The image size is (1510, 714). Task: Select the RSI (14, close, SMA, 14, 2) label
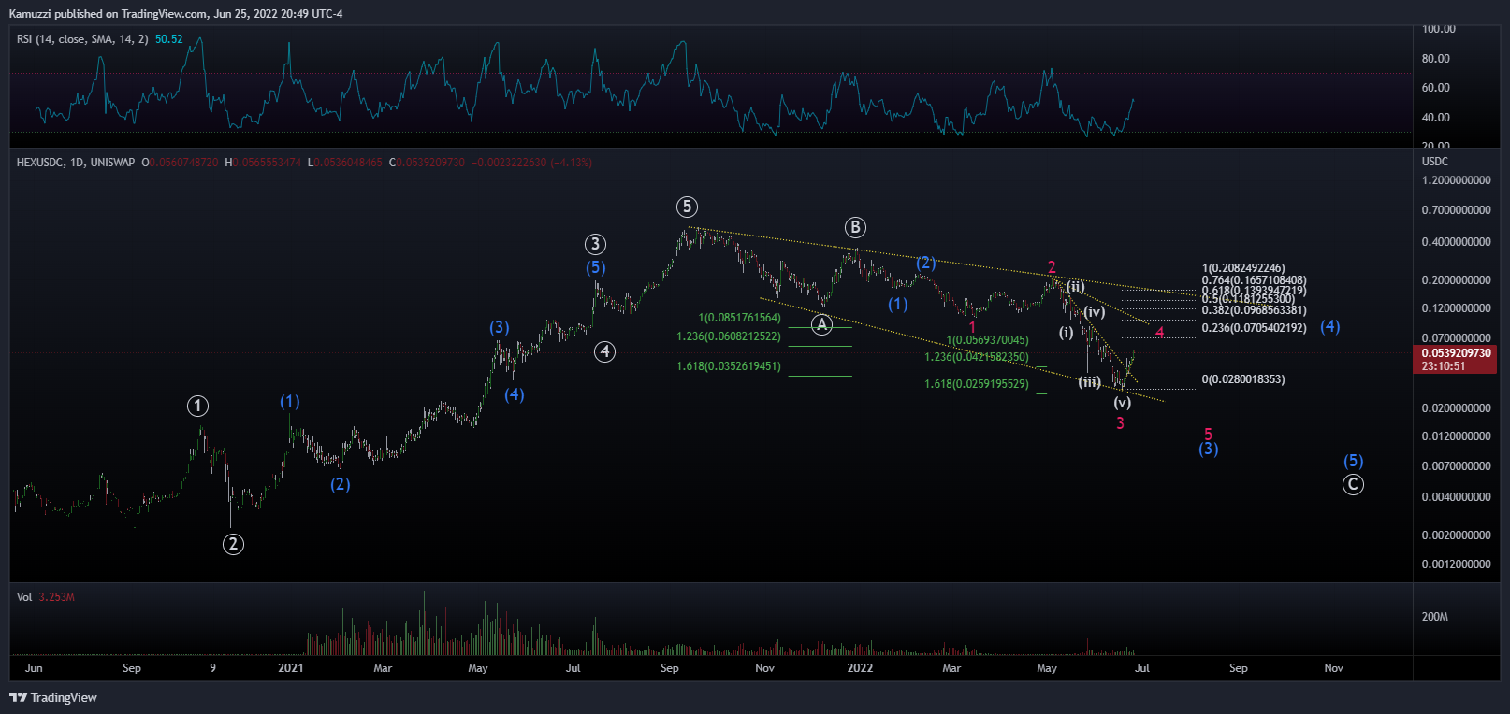(82, 39)
